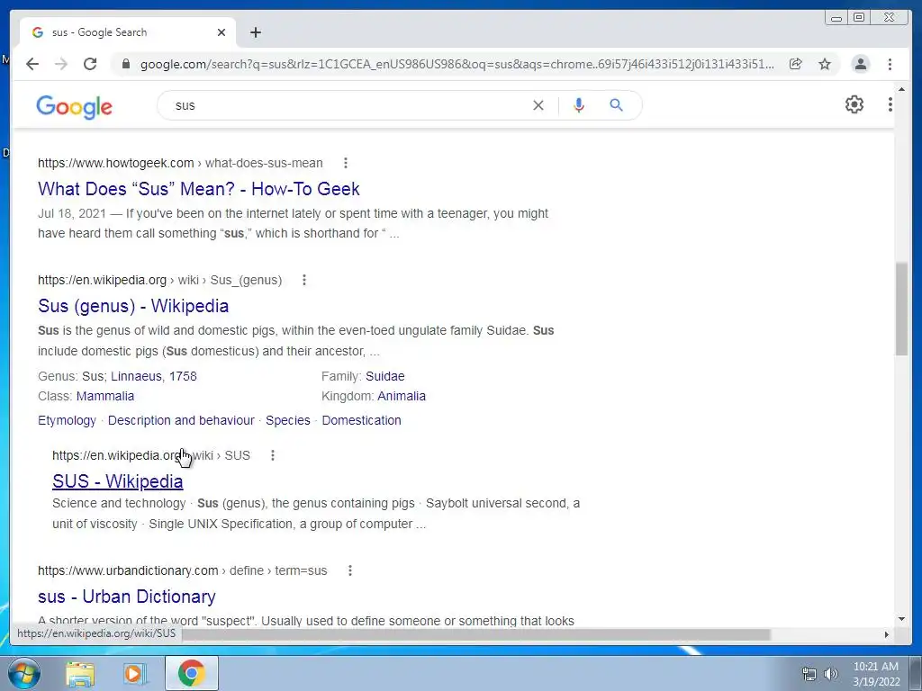Click the address bar URL
Screen dimensions: 922x691
(x=456, y=64)
